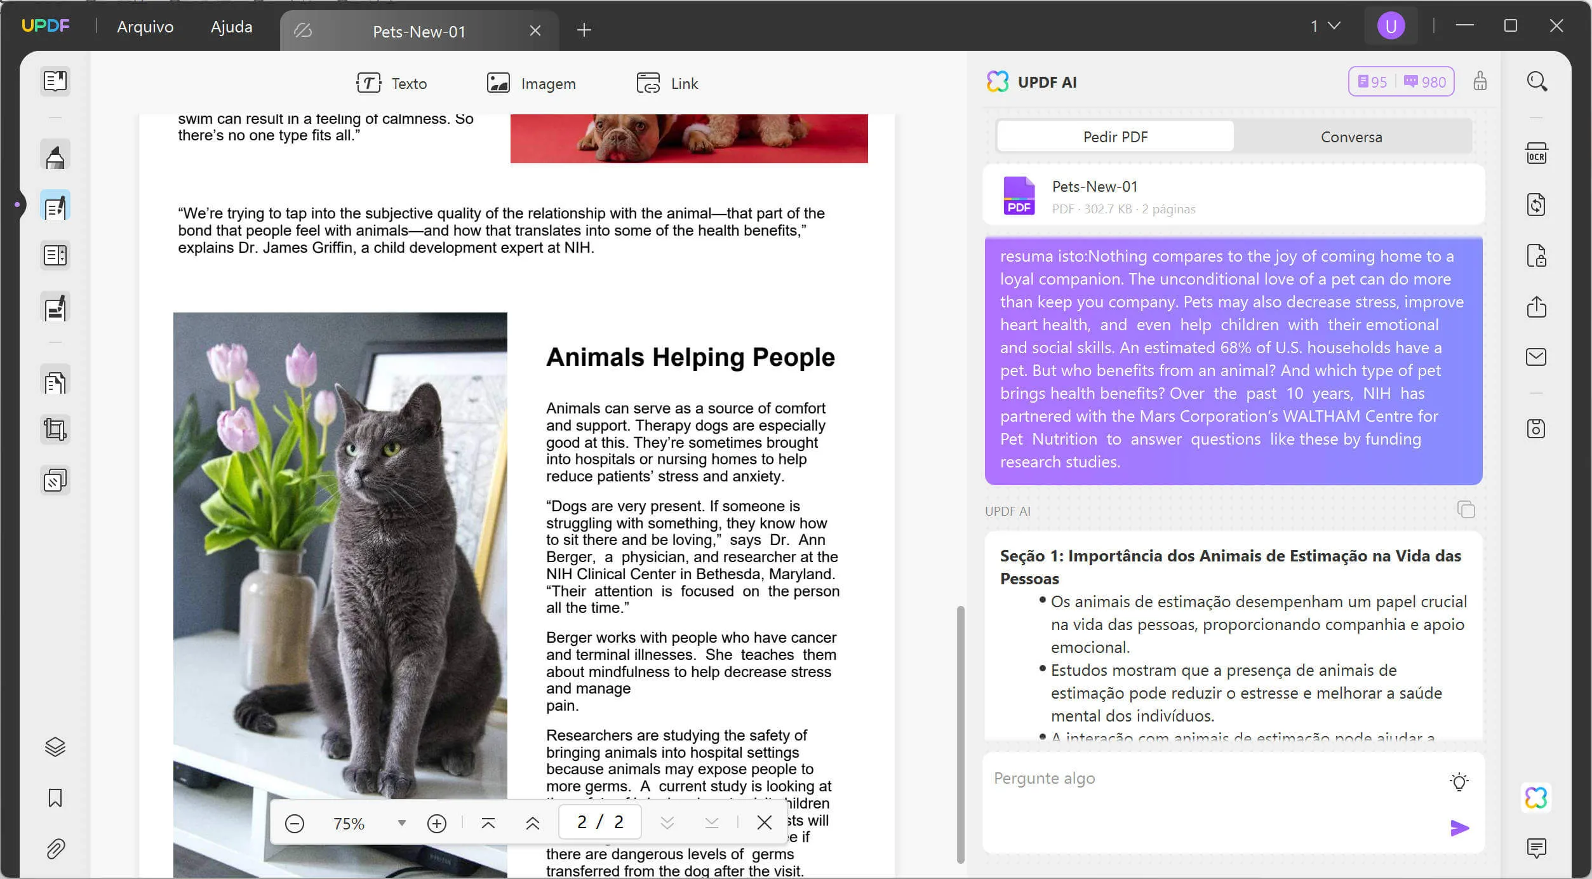Open the OCR tool in right sidebar

(x=1536, y=154)
